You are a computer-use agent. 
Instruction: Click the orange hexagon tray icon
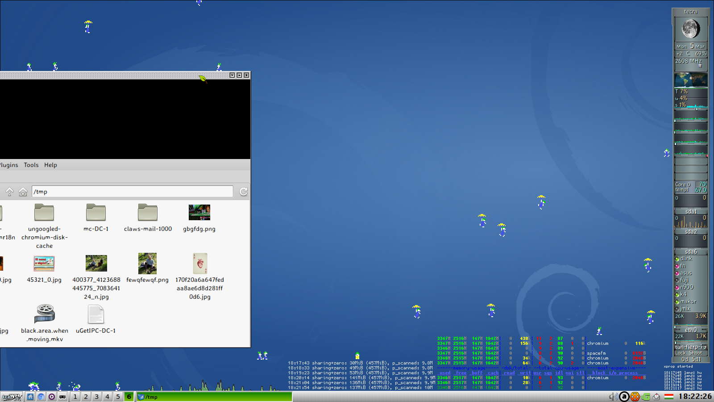click(635, 397)
